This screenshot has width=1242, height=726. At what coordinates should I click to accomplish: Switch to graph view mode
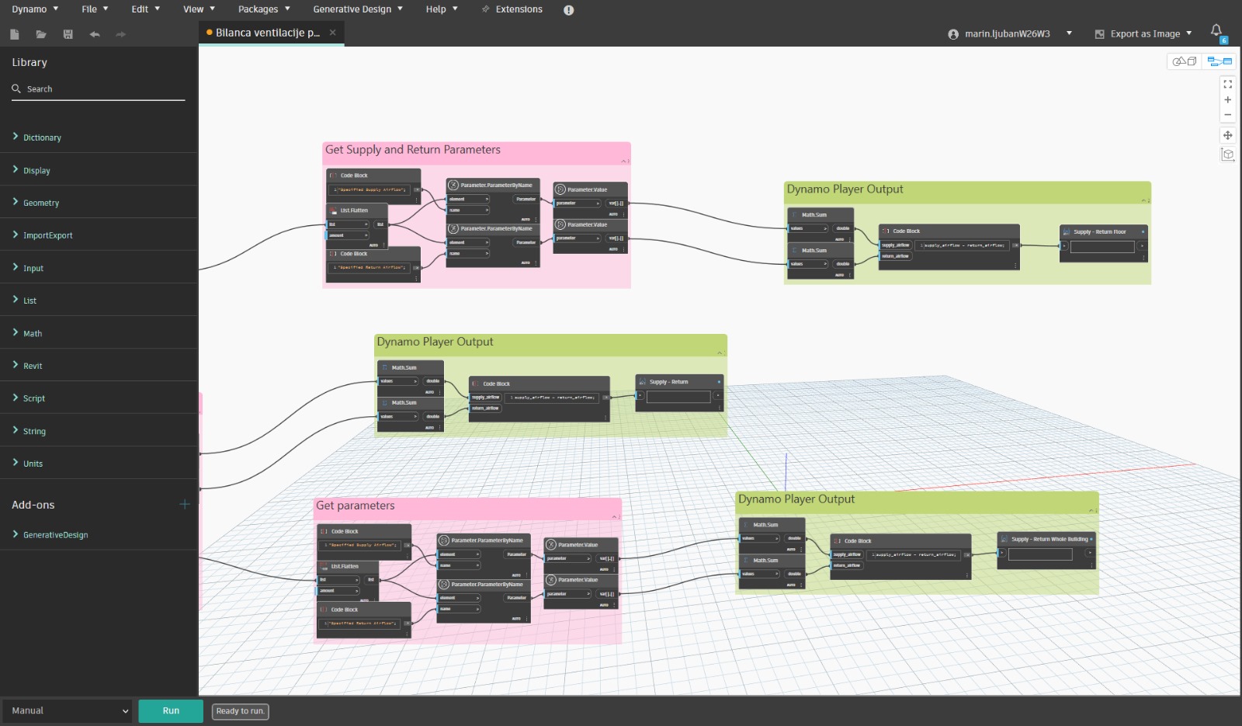click(x=1219, y=61)
